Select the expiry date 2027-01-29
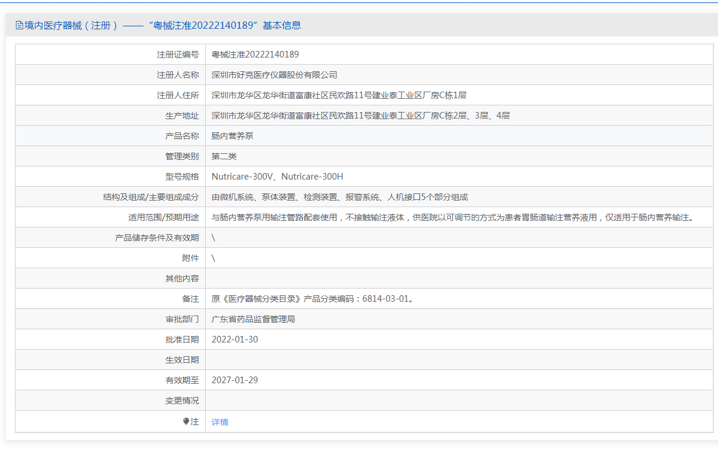This screenshot has height=458, width=718. (235, 380)
